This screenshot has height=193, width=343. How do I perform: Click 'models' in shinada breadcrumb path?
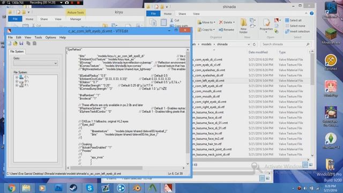tap(206, 44)
